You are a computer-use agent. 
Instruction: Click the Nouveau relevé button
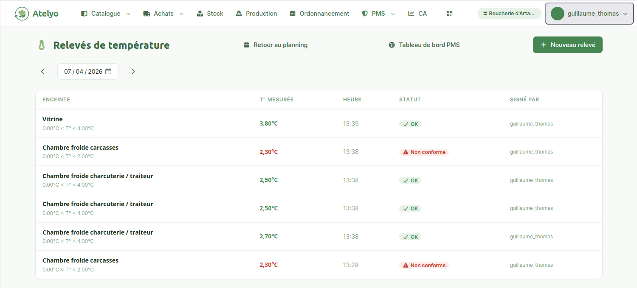pyautogui.click(x=567, y=45)
